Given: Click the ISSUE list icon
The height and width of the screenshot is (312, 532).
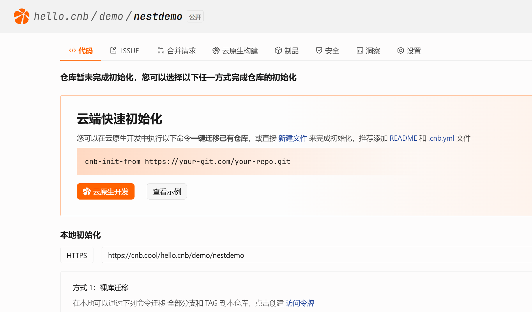Looking at the screenshot, I should [x=113, y=50].
